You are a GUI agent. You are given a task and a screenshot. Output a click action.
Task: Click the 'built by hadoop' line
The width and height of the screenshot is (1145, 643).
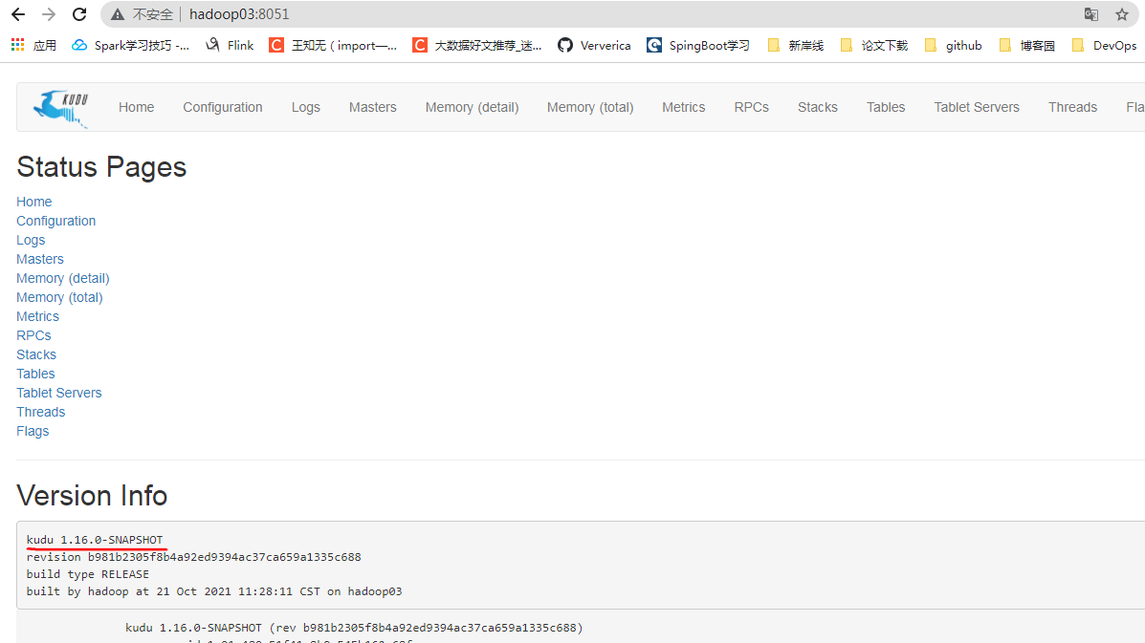coord(214,591)
